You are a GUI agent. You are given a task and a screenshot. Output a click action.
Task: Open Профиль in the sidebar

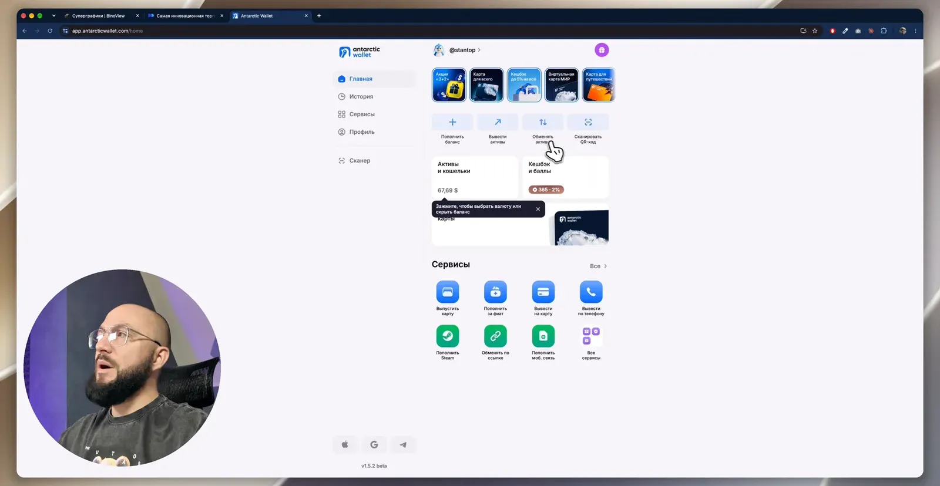[374, 132]
